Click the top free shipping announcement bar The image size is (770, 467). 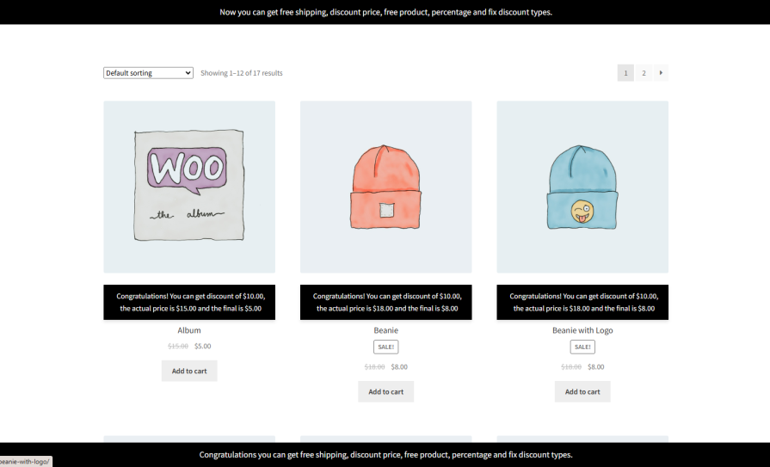pyautogui.click(x=385, y=12)
